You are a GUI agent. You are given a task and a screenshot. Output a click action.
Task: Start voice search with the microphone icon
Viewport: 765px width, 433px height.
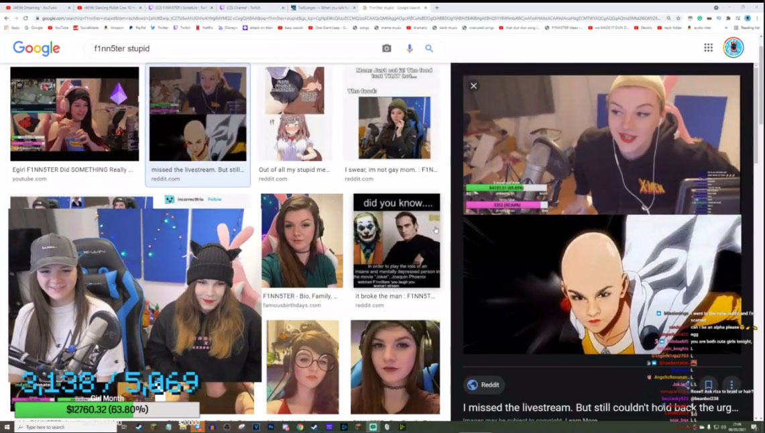tap(410, 48)
